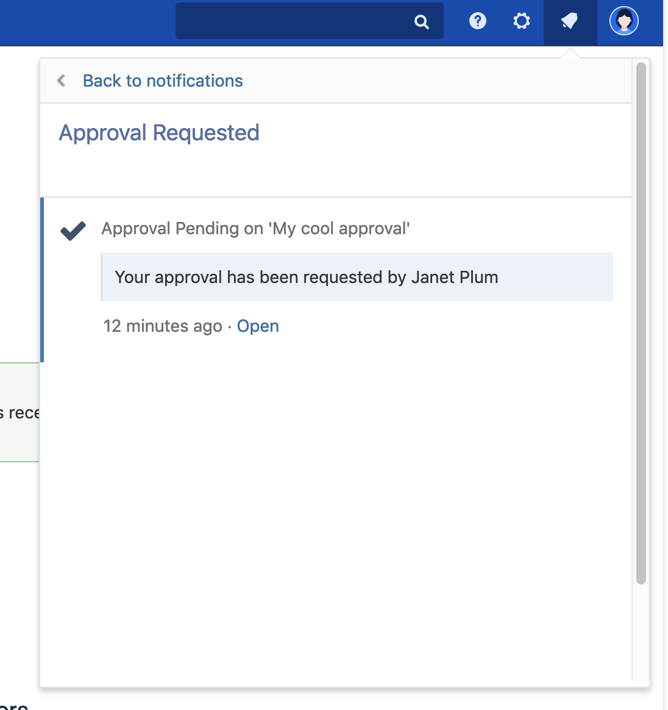This screenshot has height=710, width=668.
Task: Click the blue highlight bar beside notification
Action: coord(42,279)
